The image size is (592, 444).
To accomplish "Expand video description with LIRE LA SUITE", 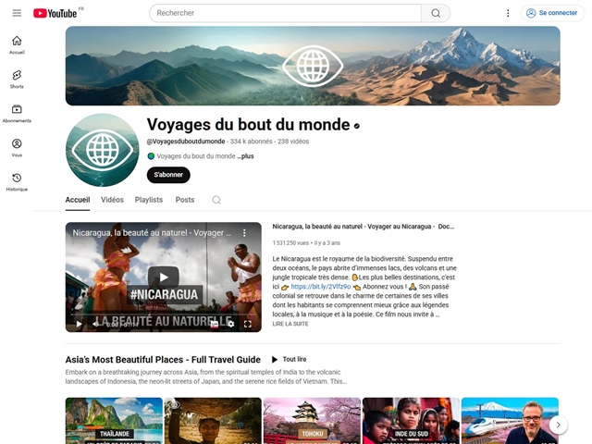I will (x=290, y=324).
